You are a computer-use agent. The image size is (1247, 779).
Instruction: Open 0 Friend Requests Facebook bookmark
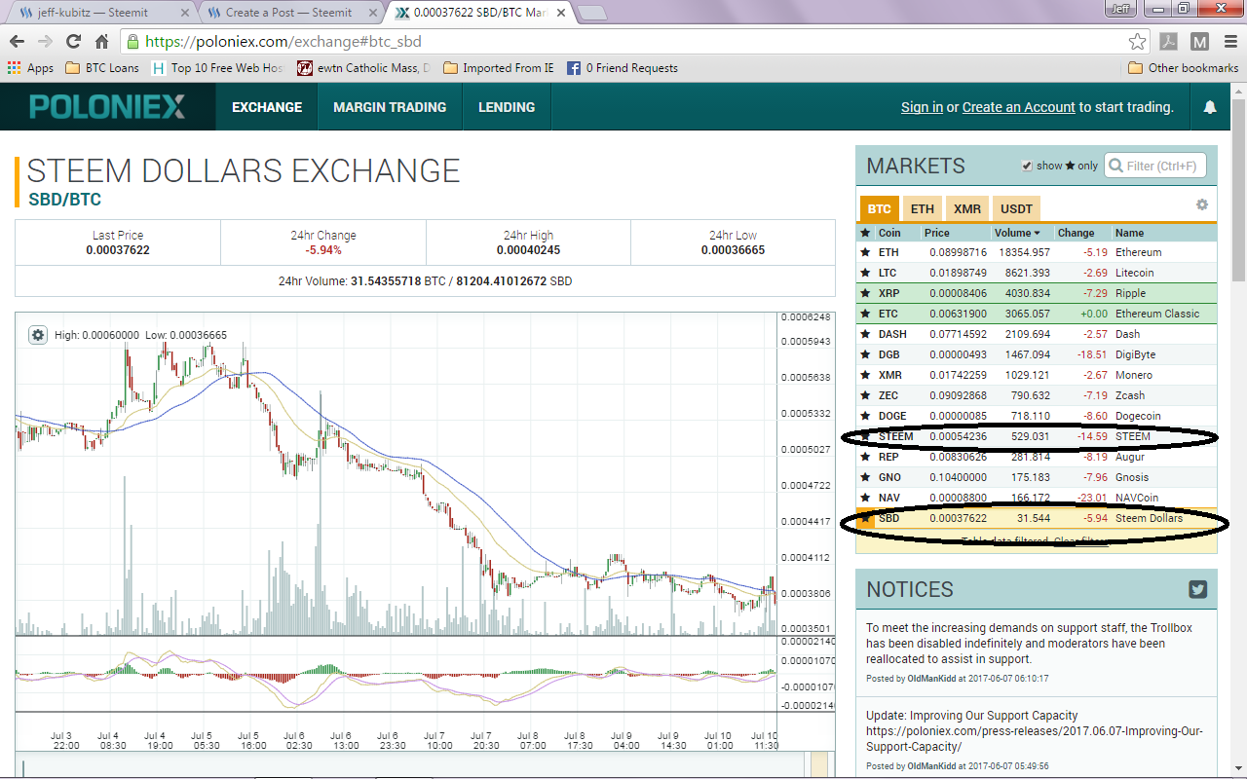622,68
